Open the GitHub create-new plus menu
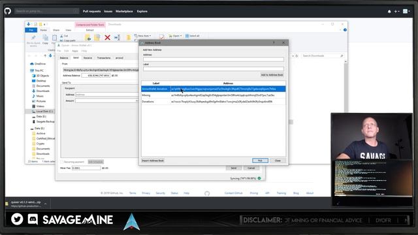The width and height of the screenshot is (418, 235). click(x=396, y=12)
